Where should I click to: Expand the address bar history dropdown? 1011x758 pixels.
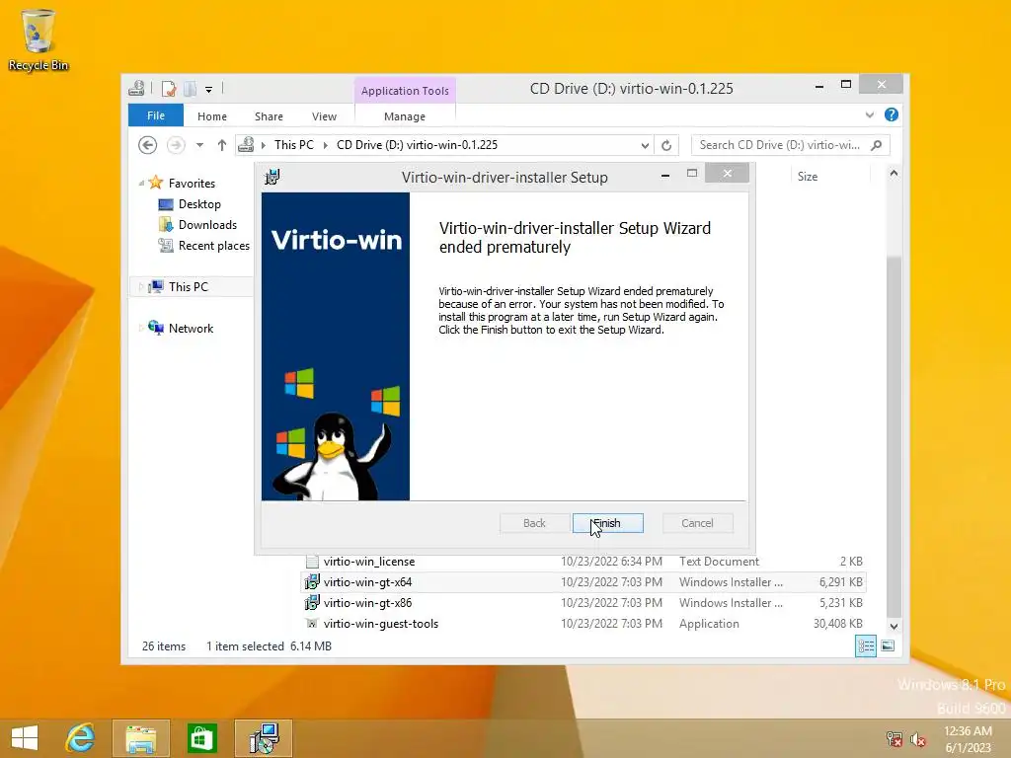pos(645,145)
